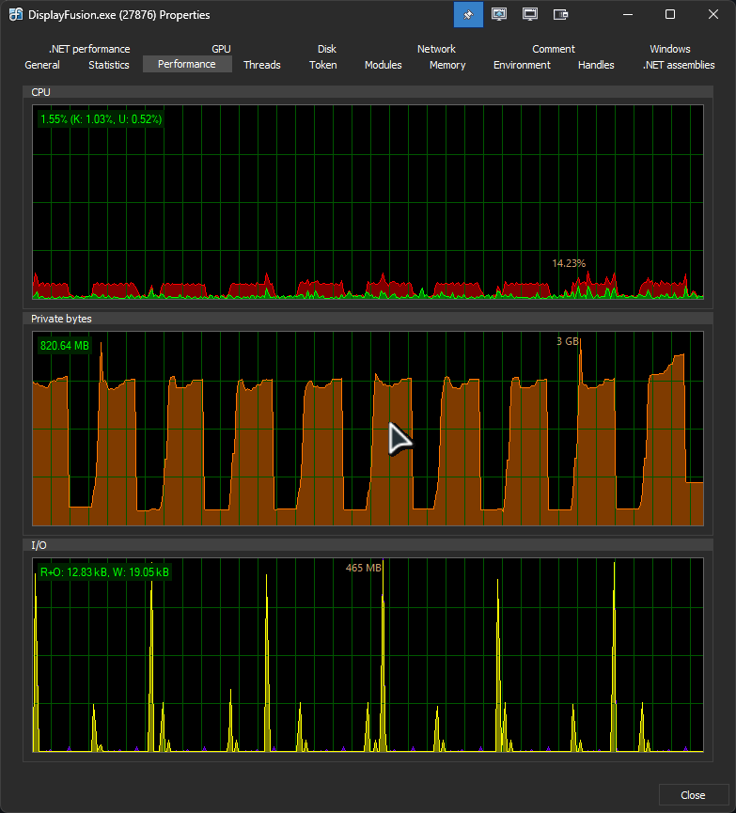
Task: Go to the Token tab
Action: [322, 65]
